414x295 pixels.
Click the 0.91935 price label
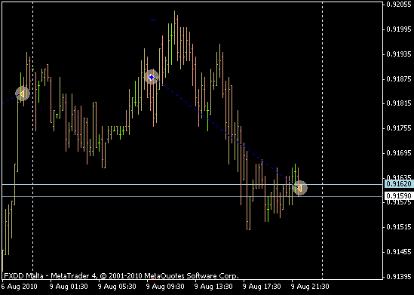pos(399,54)
